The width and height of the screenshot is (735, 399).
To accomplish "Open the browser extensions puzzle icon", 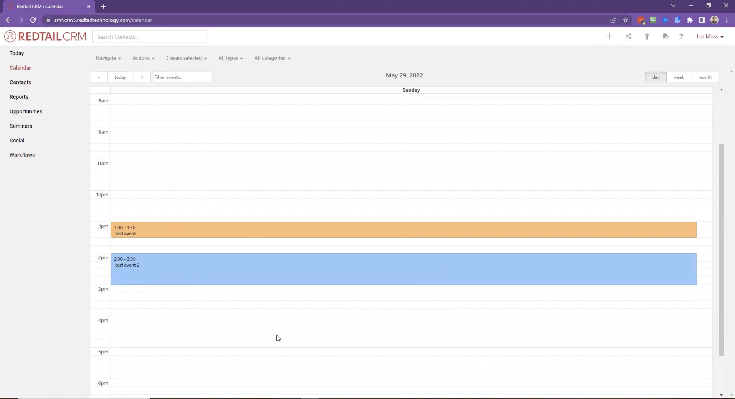I will coord(690,20).
